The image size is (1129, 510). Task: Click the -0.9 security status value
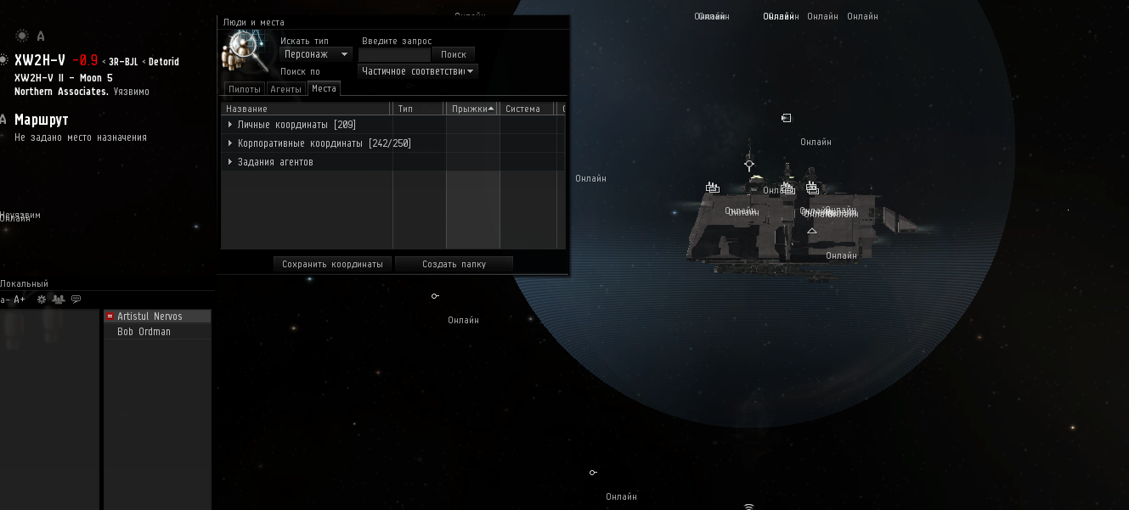point(85,60)
